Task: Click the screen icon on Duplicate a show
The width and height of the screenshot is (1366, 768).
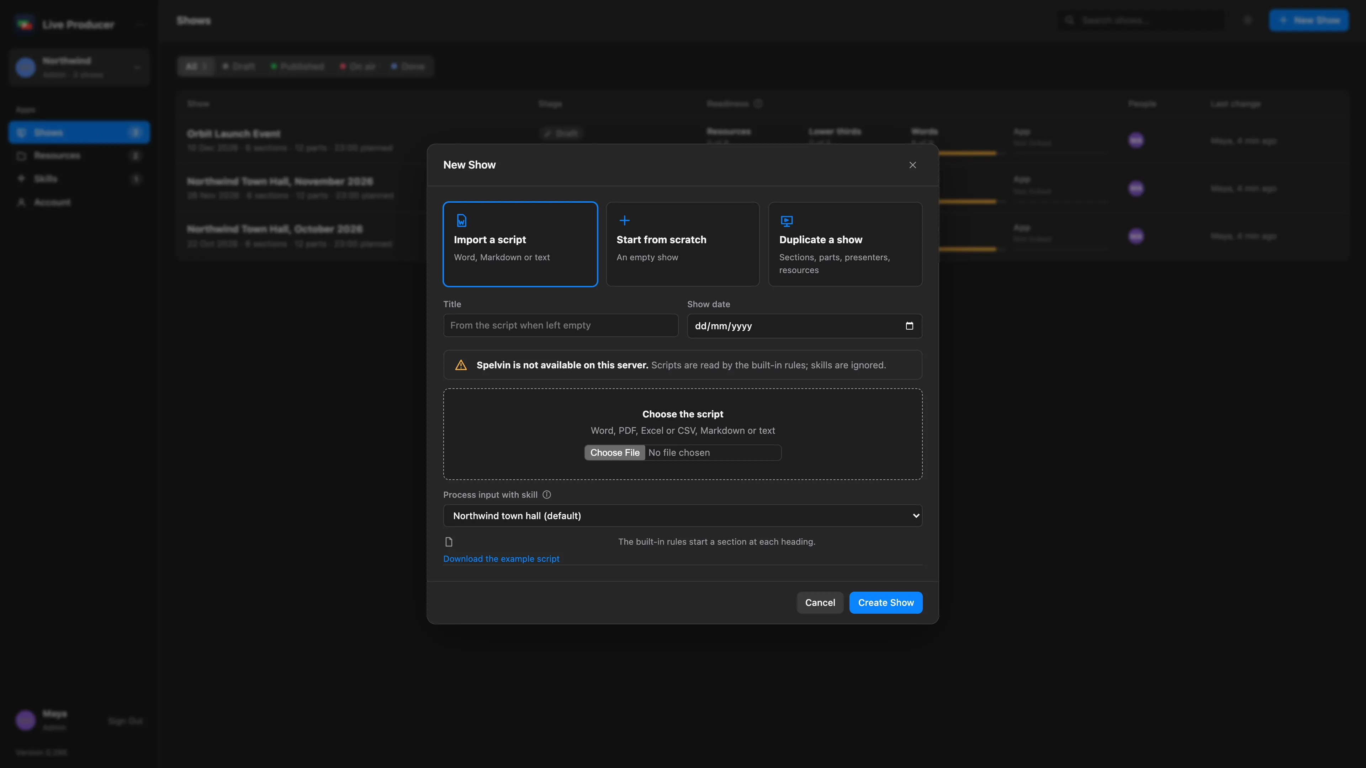Action: [787, 221]
